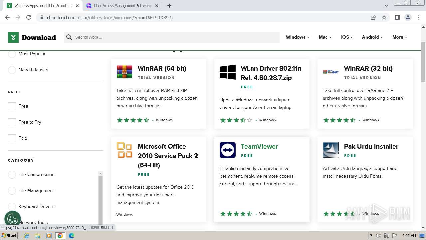426x240 pixels.
Task: Share this page icon in address bar
Action: tap(373, 17)
